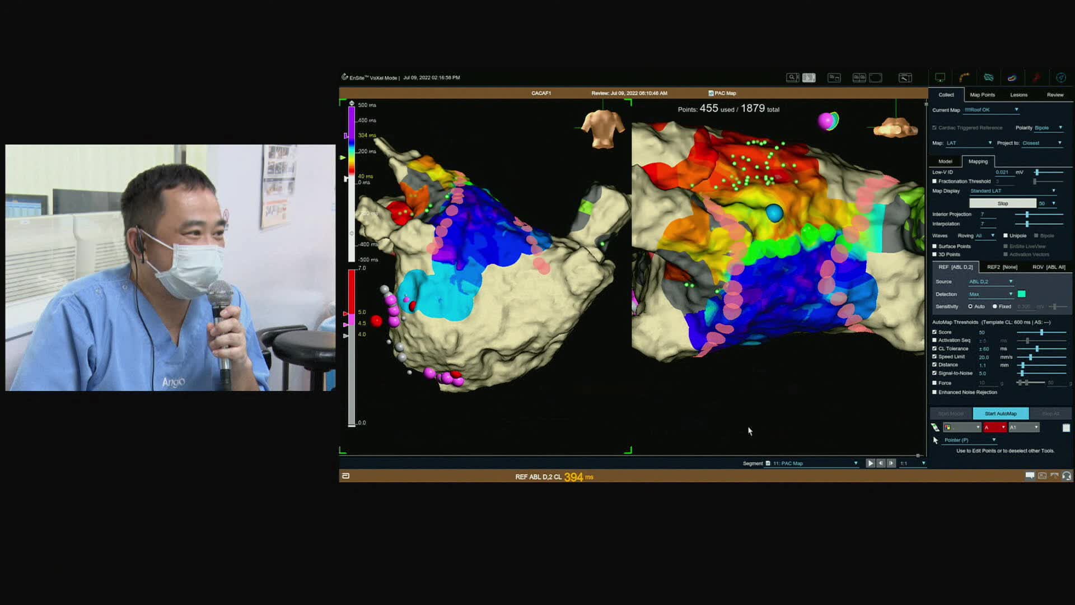This screenshot has width=1075, height=605.
Task: Click the headset support icon in status bar
Action: tap(1067, 476)
